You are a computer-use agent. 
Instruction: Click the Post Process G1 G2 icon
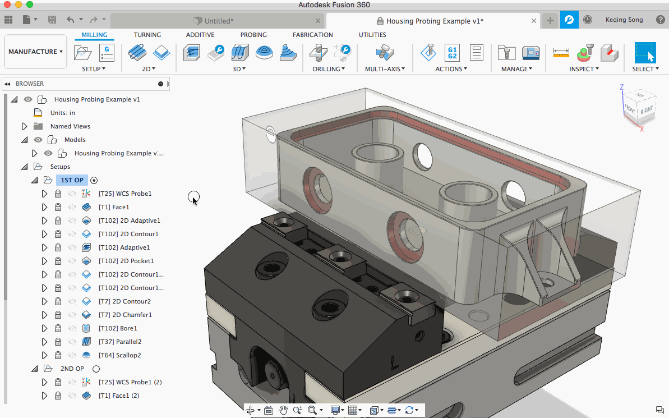point(452,53)
